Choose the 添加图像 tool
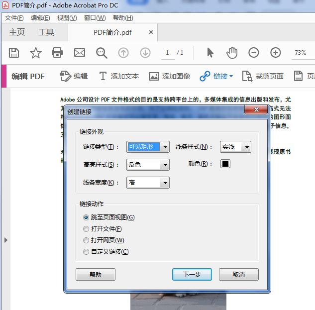 (x=169, y=76)
